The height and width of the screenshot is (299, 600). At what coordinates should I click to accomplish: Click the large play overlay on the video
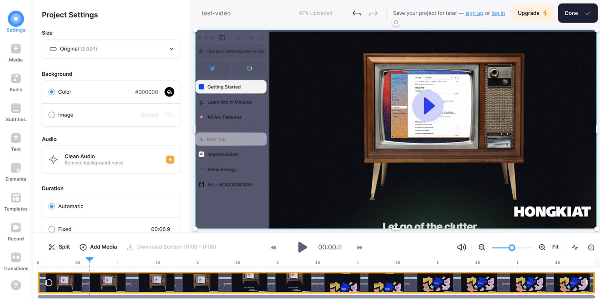click(428, 106)
